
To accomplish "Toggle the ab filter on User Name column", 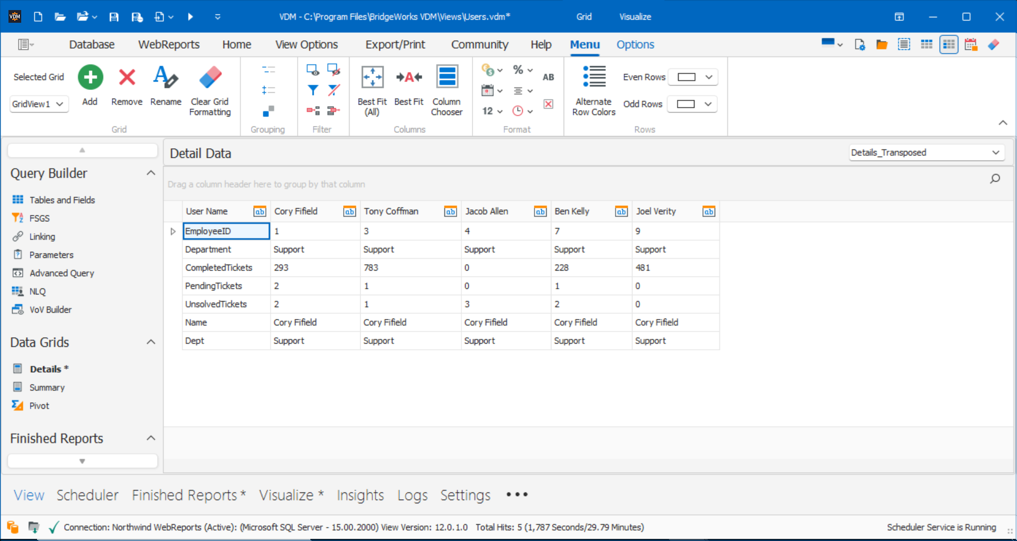I will click(x=260, y=211).
